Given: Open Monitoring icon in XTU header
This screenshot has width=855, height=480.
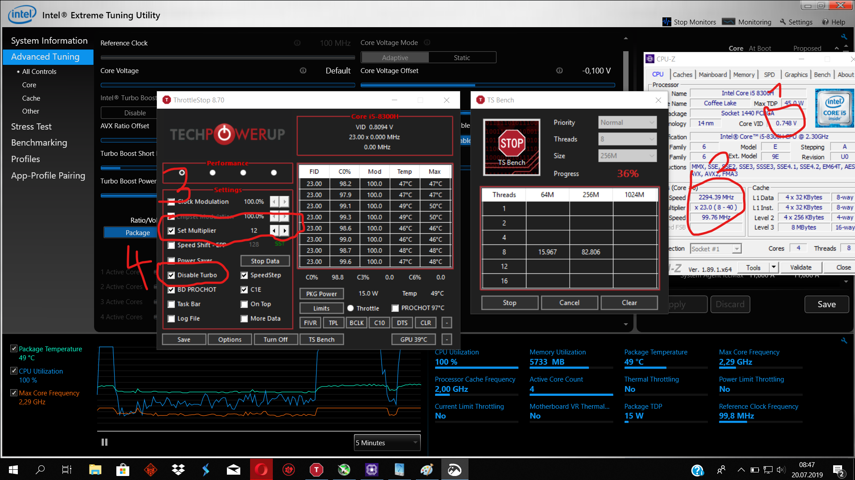Looking at the screenshot, I should point(728,22).
